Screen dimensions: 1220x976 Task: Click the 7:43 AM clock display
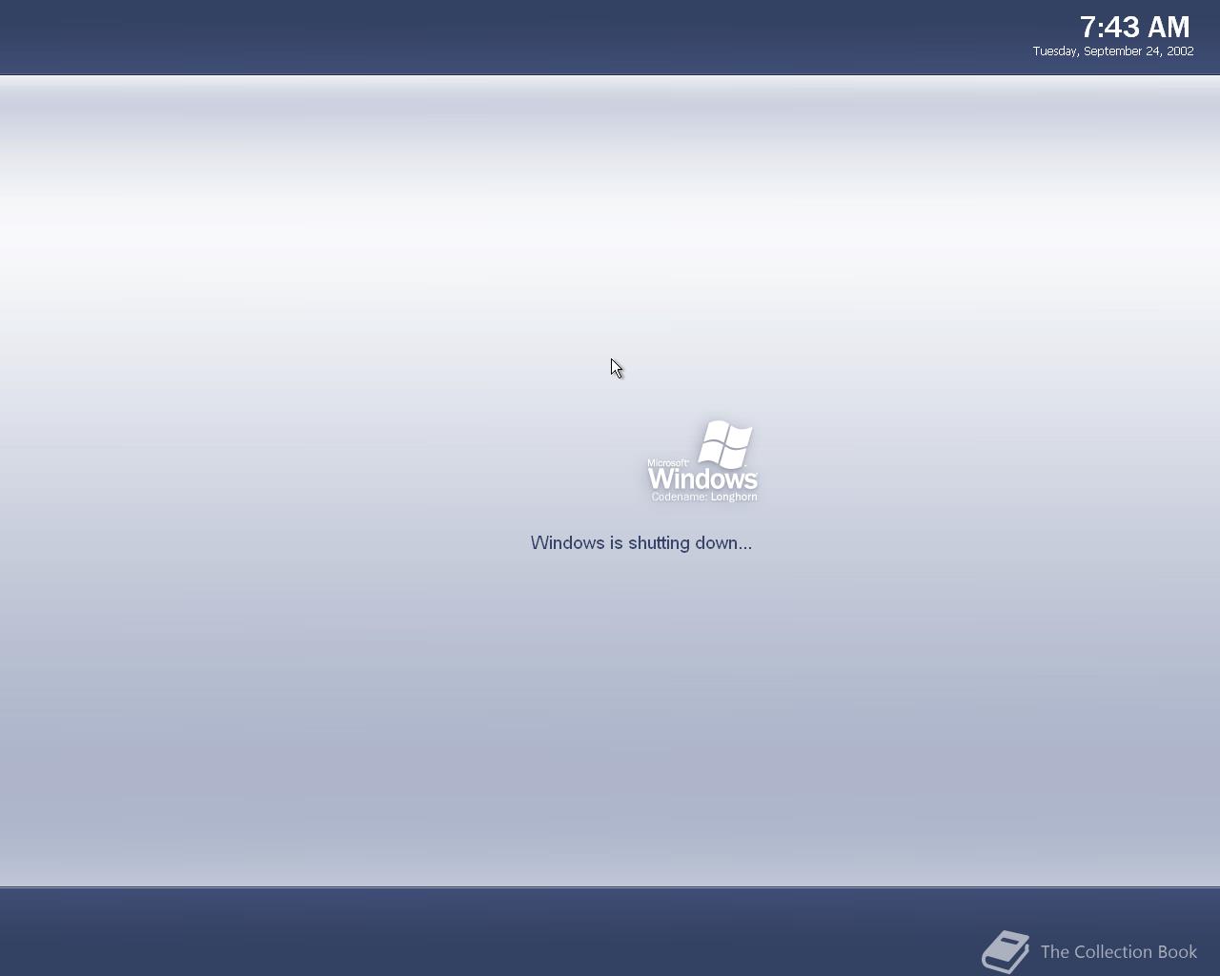click(x=1135, y=28)
